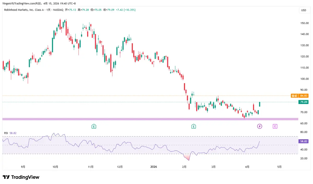The width and height of the screenshot is (313, 184).
Task: Click the RSI 20.00 scale label
Action: click(304, 158)
